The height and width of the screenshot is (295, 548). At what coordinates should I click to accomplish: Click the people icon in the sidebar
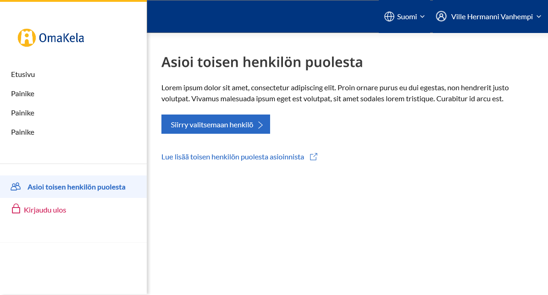click(x=16, y=187)
